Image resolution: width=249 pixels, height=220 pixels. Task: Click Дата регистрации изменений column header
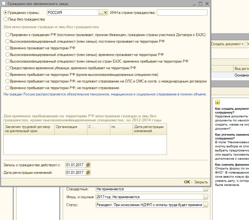pyautogui.click(x=150, y=129)
